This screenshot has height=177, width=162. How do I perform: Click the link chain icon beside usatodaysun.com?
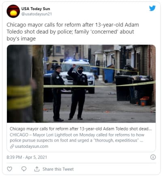point(12,147)
